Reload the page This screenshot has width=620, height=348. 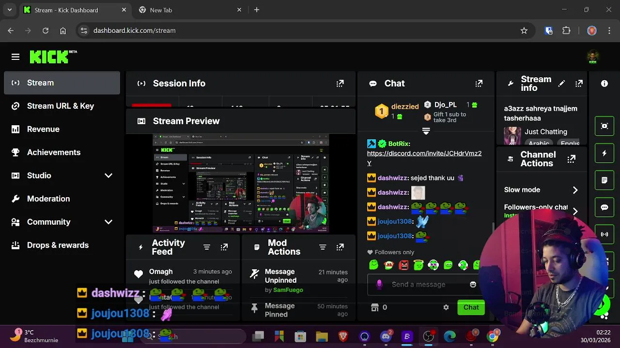click(x=45, y=30)
